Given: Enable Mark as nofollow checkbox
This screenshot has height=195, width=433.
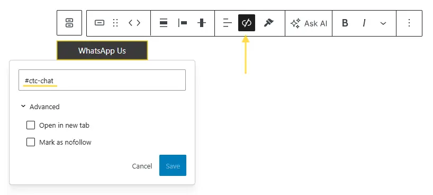Looking at the screenshot, I should (x=31, y=142).
